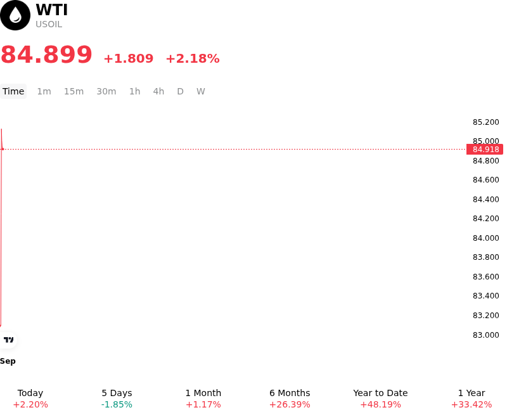This screenshot has width=507, height=417.
Task: Switch to the 1m interval
Action: (x=44, y=91)
